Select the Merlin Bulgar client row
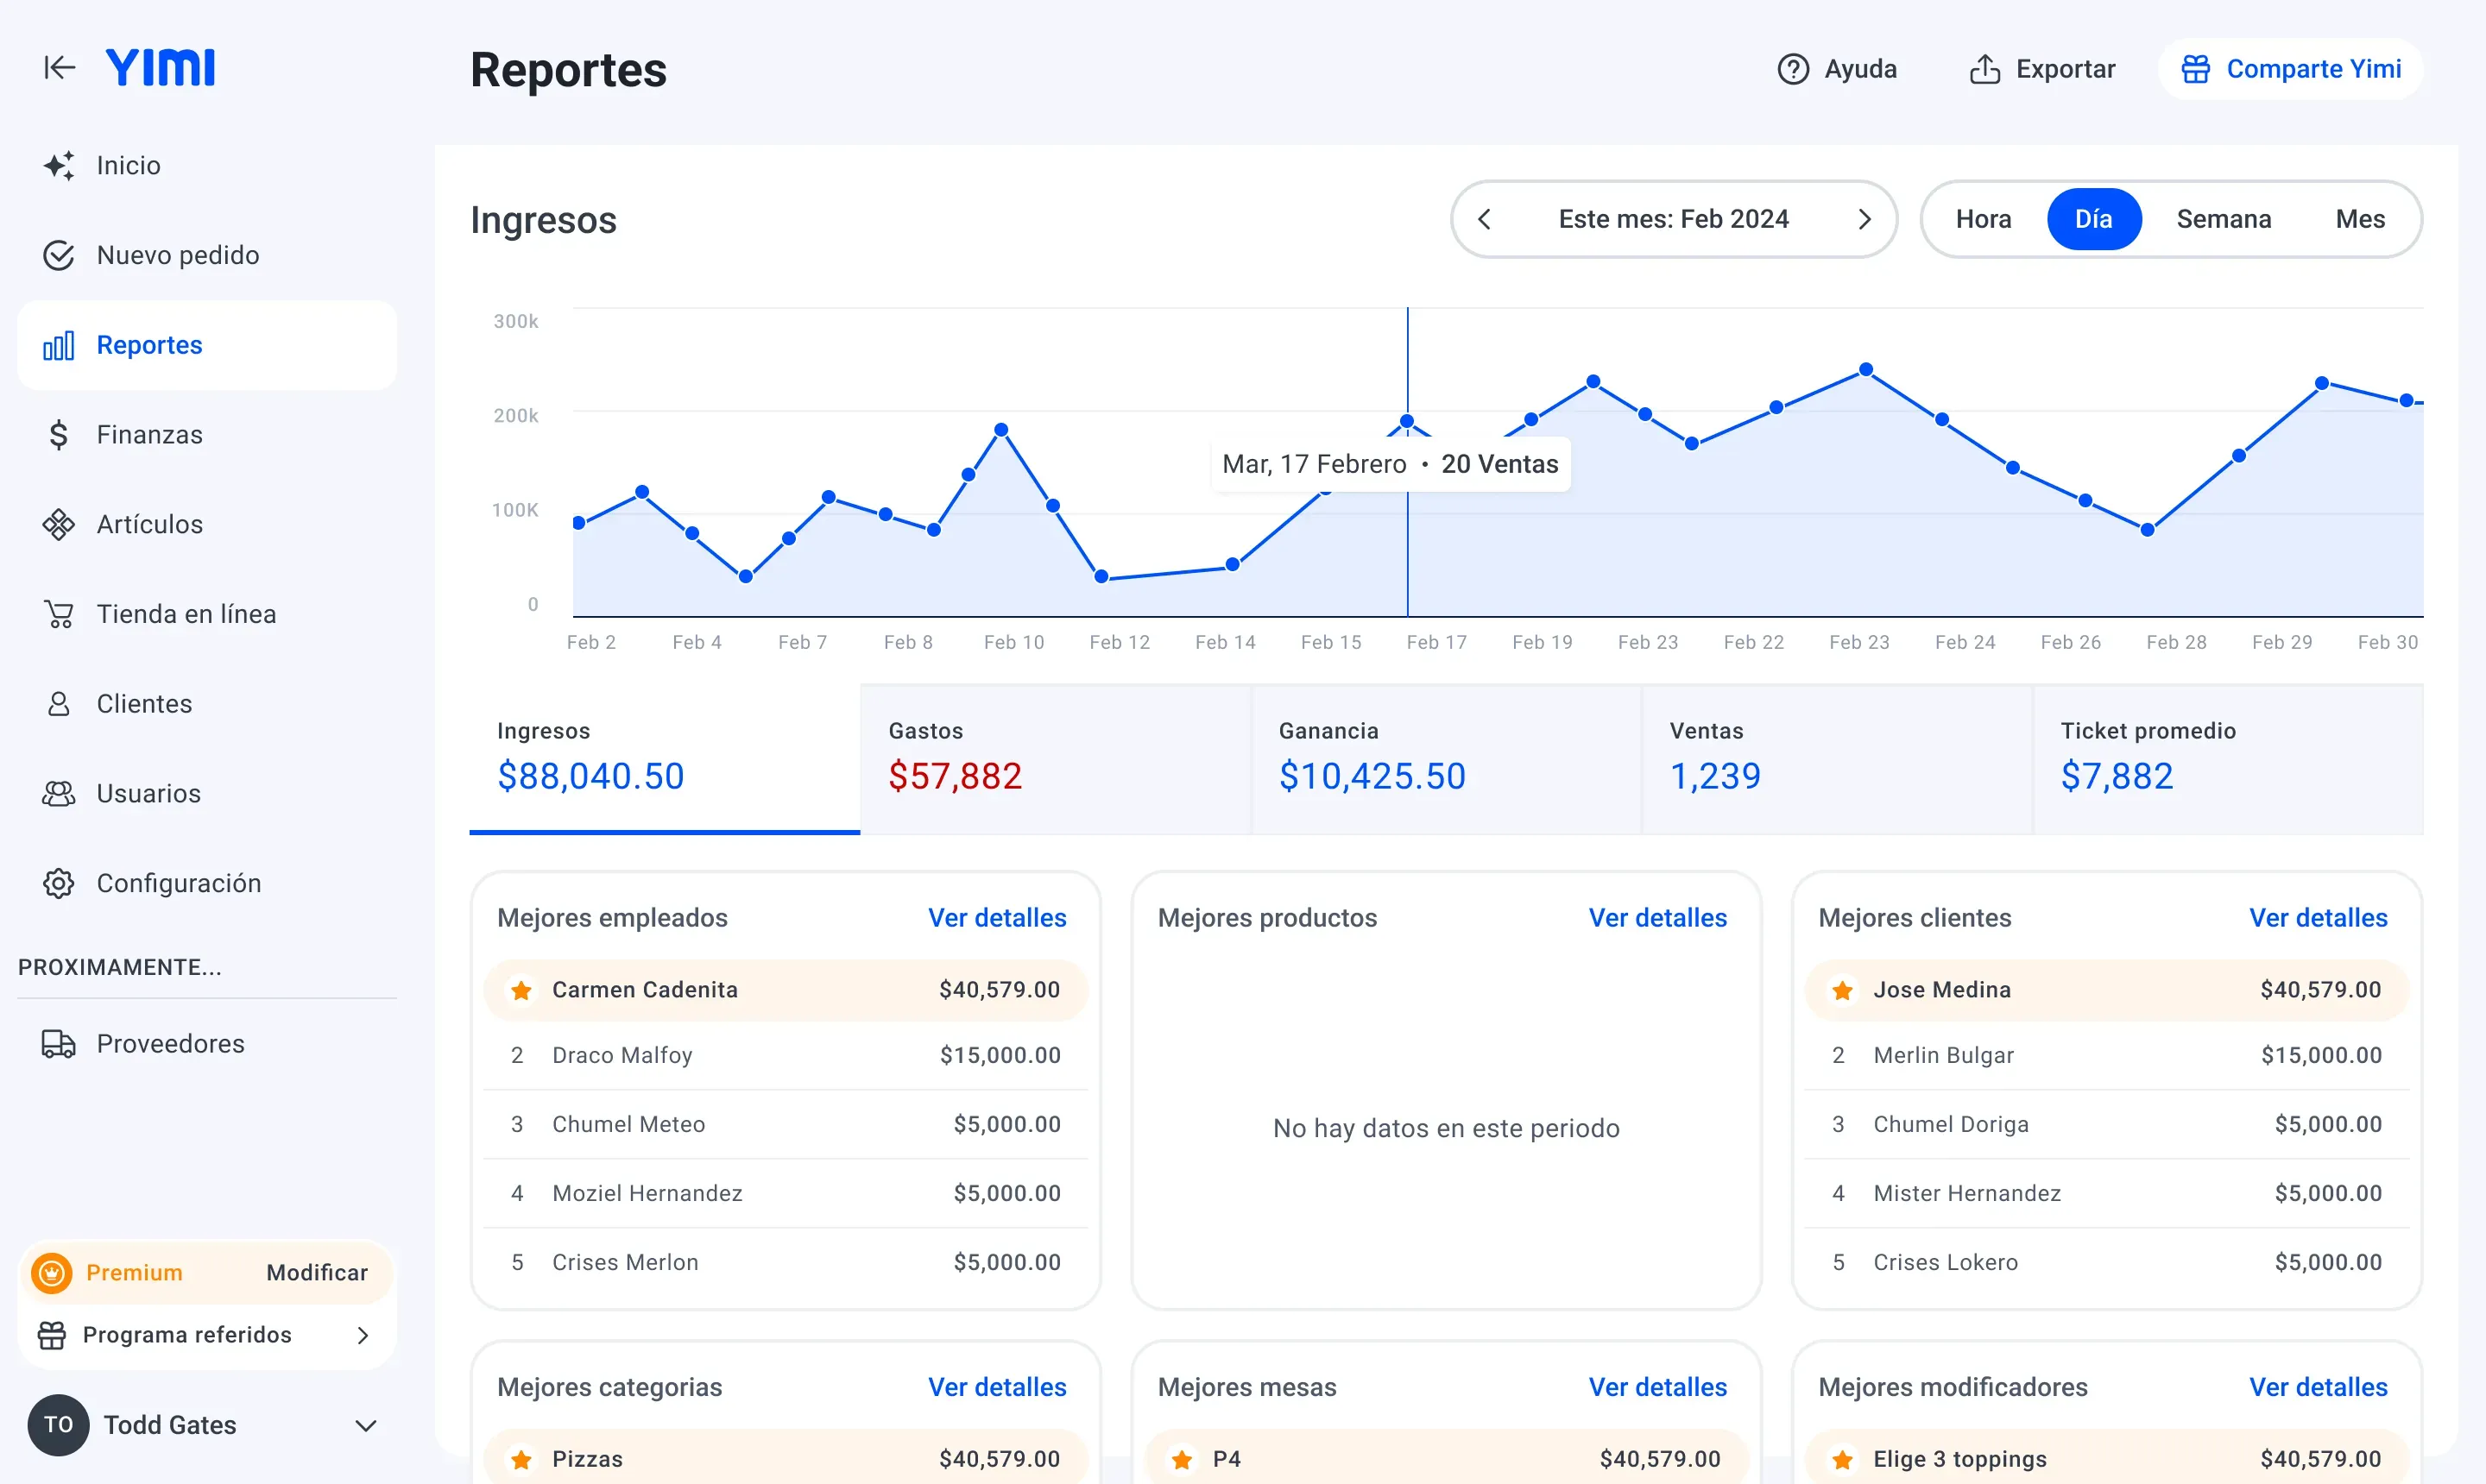Image resolution: width=2486 pixels, height=1484 pixels. [2107, 1055]
